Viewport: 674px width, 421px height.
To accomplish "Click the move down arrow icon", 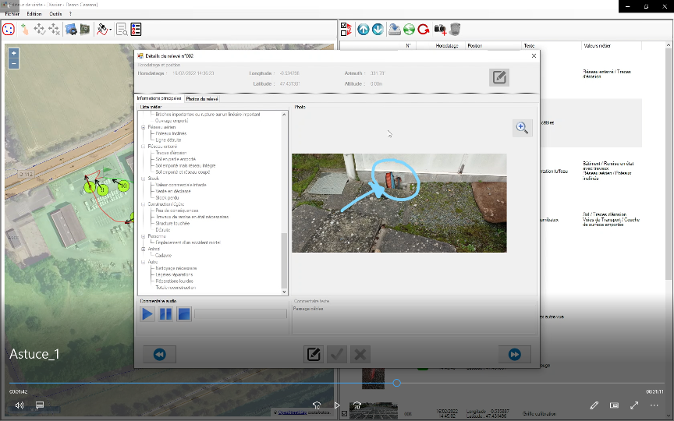I will pos(378,30).
